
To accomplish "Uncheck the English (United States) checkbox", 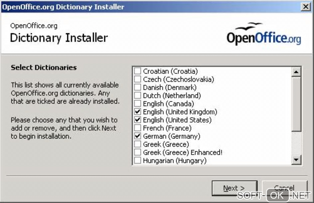I will 138,120.
